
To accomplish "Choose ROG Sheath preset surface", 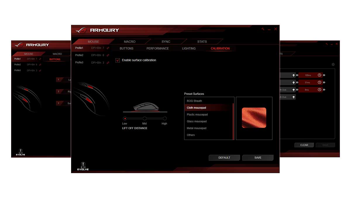I will tap(209, 101).
